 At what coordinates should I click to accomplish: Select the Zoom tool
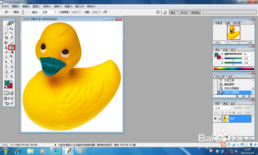click(x=12, y=76)
